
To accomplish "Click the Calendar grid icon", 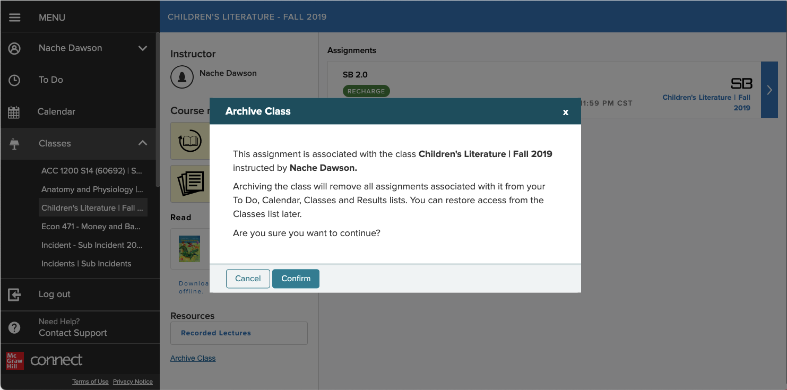I will coord(14,112).
